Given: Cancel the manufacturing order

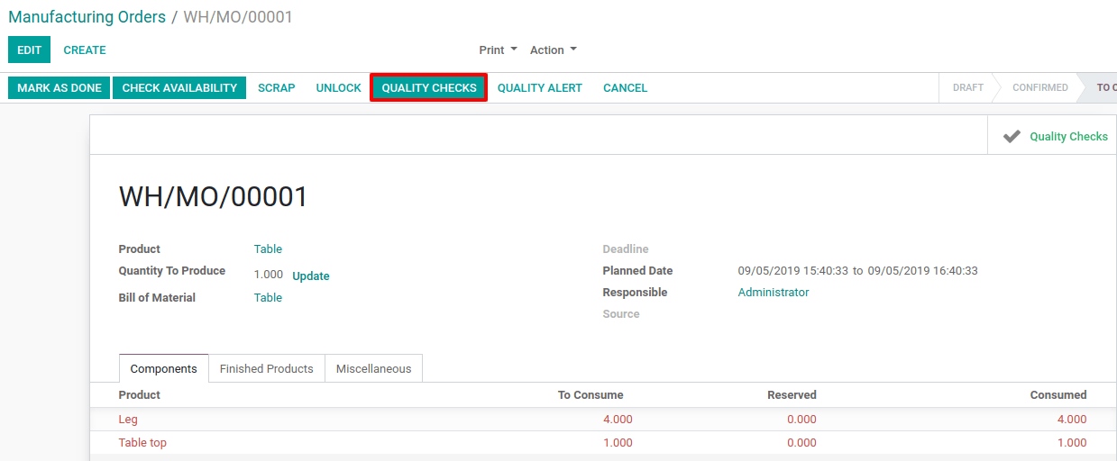Looking at the screenshot, I should point(626,88).
